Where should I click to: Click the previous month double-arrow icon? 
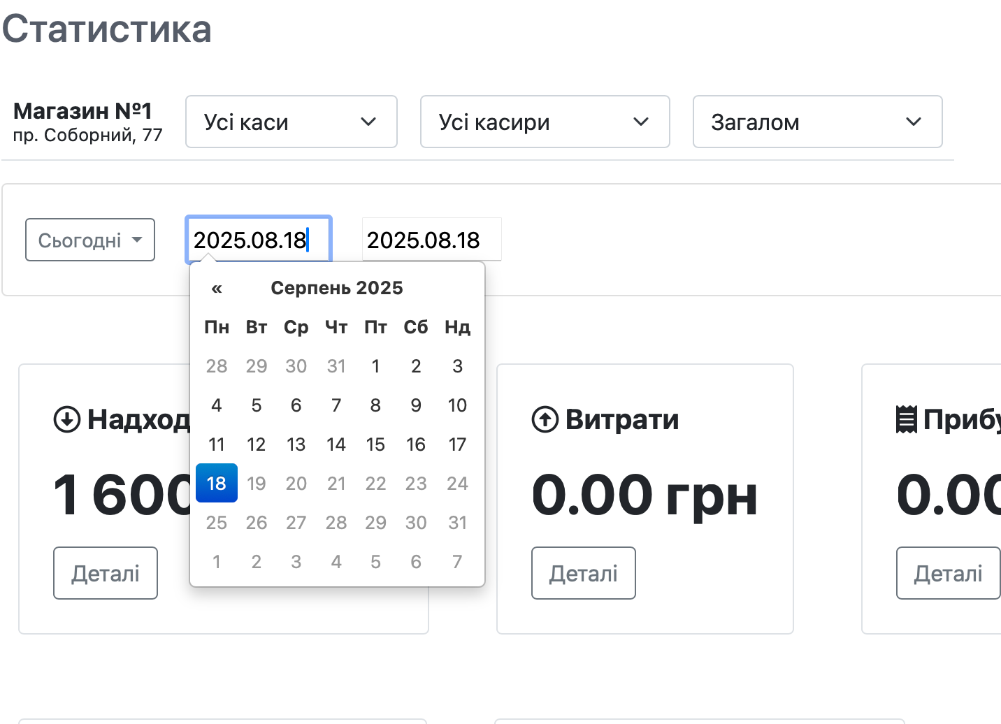click(x=217, y=288)
